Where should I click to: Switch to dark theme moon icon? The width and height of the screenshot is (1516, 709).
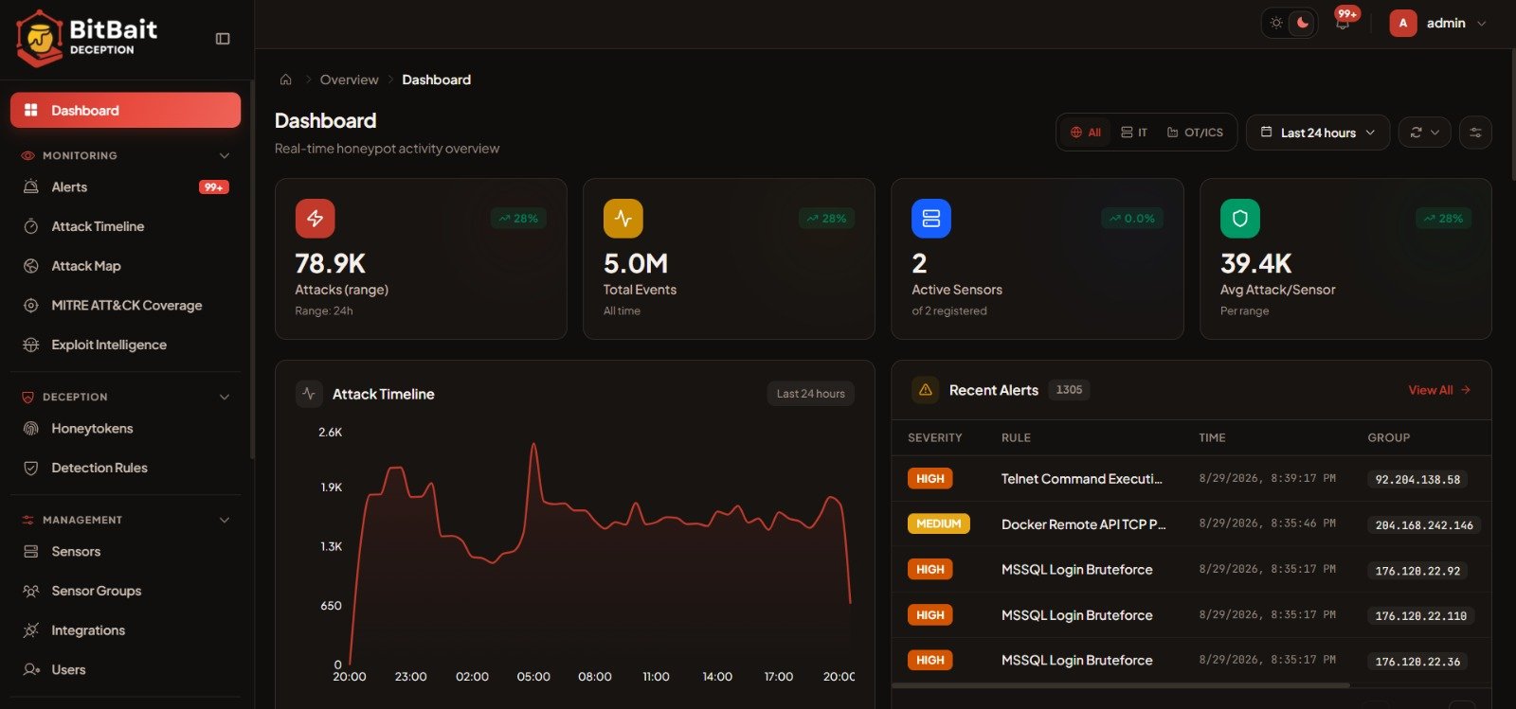(1303, 23)
